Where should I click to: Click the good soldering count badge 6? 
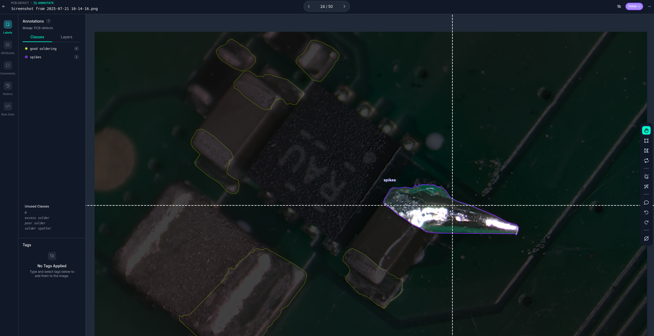pos(76,49)
